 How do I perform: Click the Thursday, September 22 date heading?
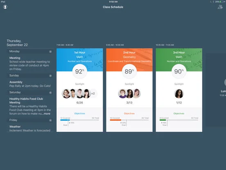(x=17, y=43)
